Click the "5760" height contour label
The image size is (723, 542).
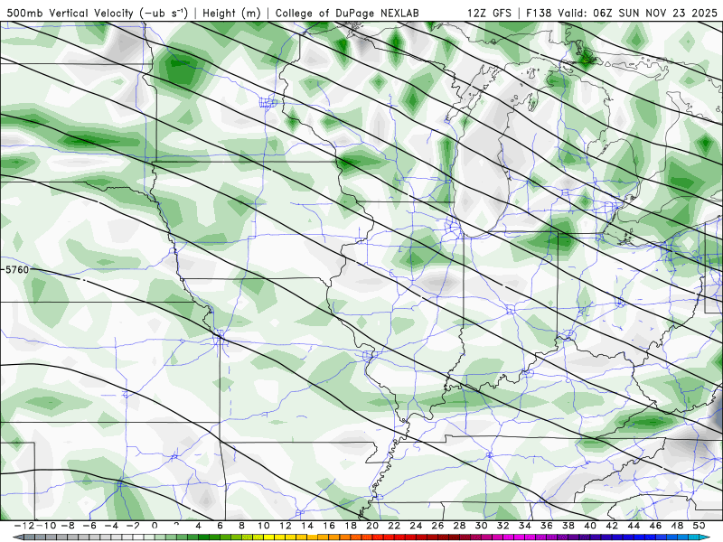[x=15, y=269]
